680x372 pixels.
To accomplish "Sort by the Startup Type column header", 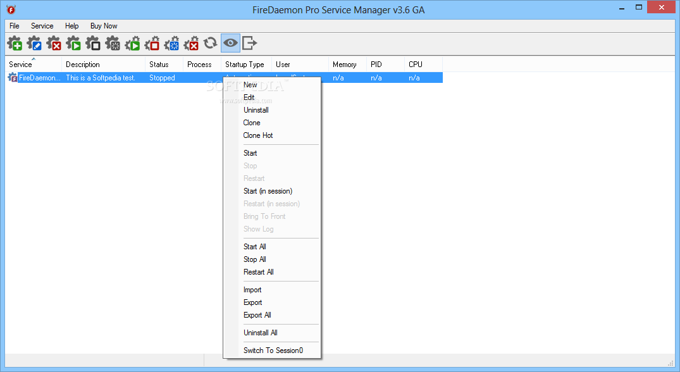I will pos(246,64).
